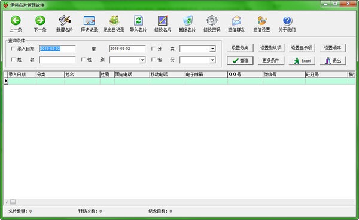This screenshot has height=220, width=359.
Task: Minimize the application window
Action: point(325,4)
